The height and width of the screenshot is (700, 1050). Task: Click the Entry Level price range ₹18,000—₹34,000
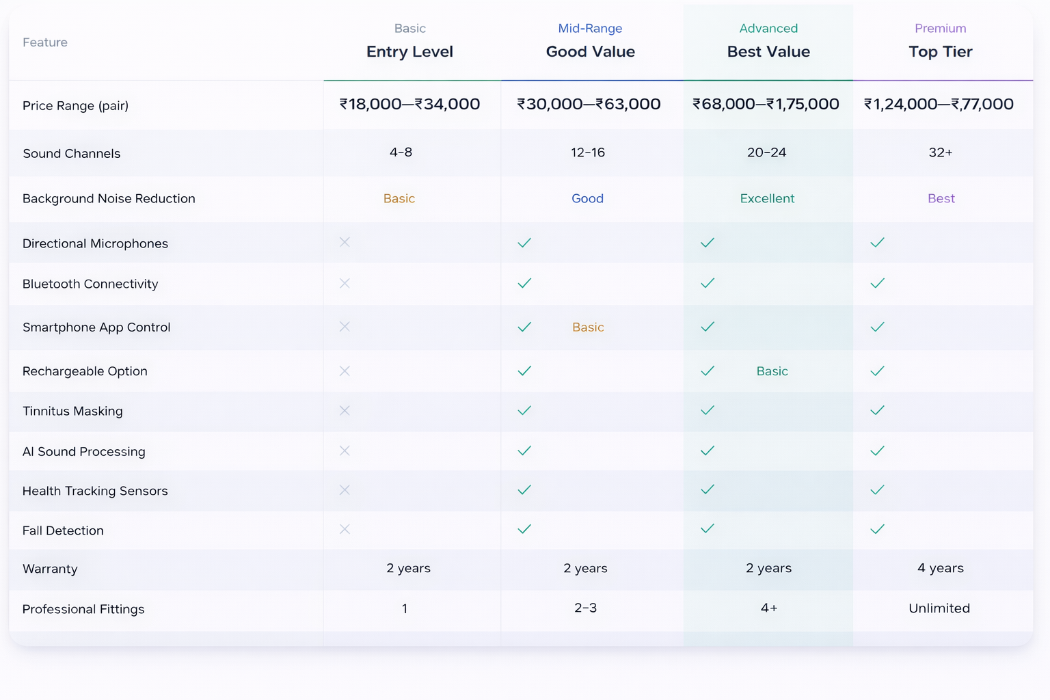pos(409,104)
